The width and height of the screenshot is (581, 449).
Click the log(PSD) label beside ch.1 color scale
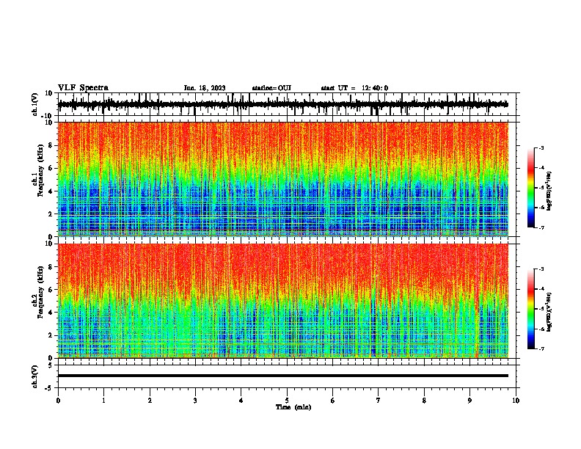(x=549, y=191)
